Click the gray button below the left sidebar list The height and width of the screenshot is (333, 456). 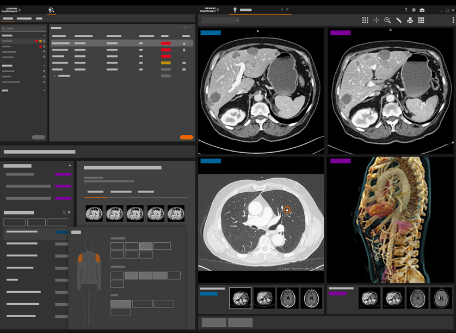(x=39, y=137)
